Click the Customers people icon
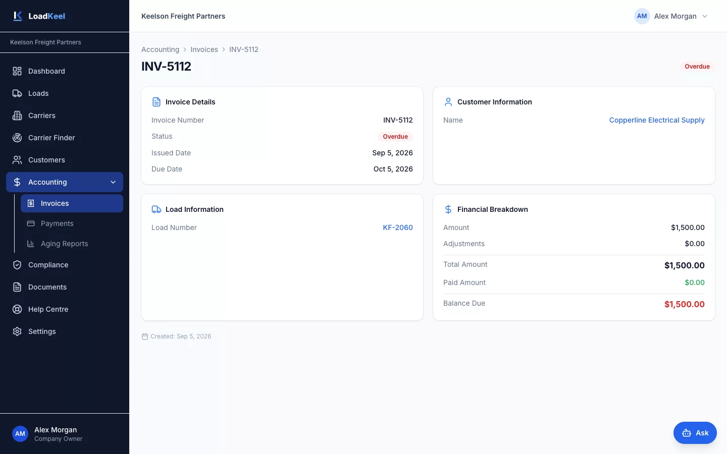Viewport: 727px width, 454px height. (x=17, y=160)
